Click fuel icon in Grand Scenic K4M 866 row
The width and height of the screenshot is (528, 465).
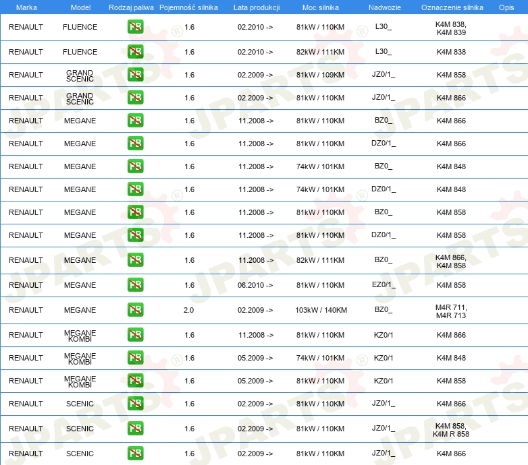click(x=135, y=98)
